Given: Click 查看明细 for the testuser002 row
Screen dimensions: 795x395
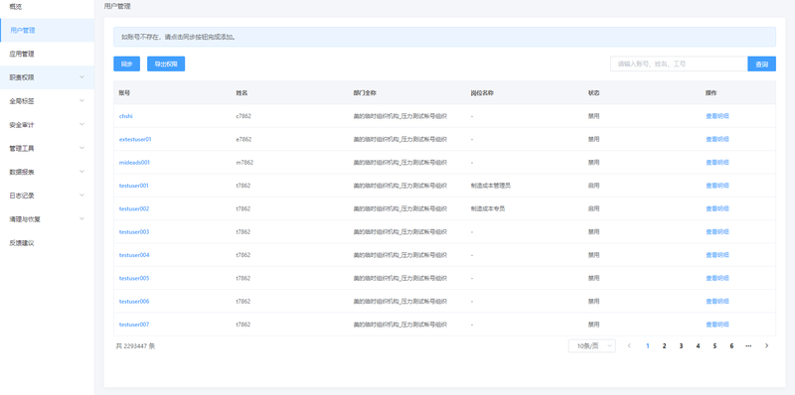Looking at the screenshot, I should [717, 208].
